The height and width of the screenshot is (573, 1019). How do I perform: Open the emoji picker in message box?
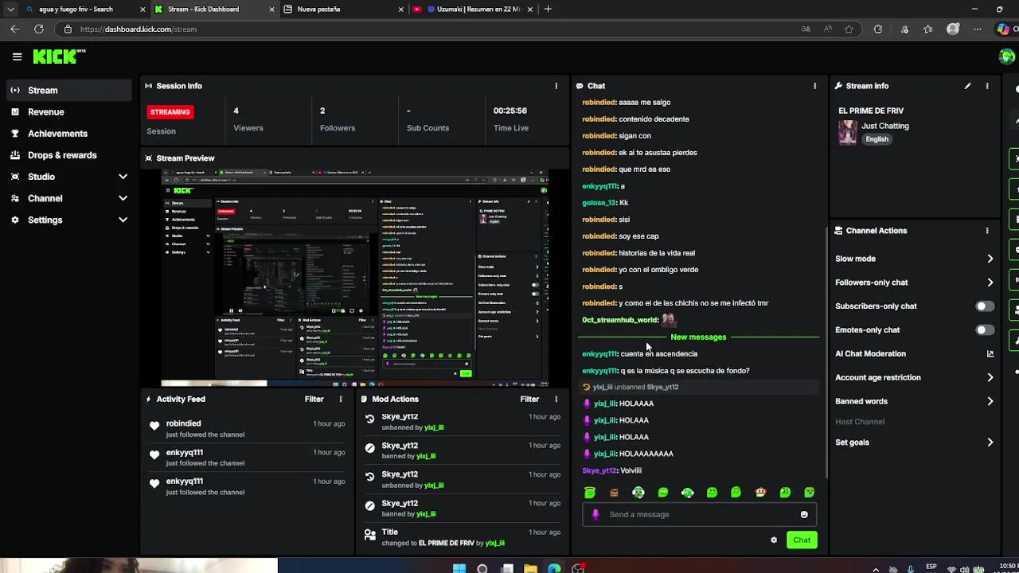(x=804, y=515)
